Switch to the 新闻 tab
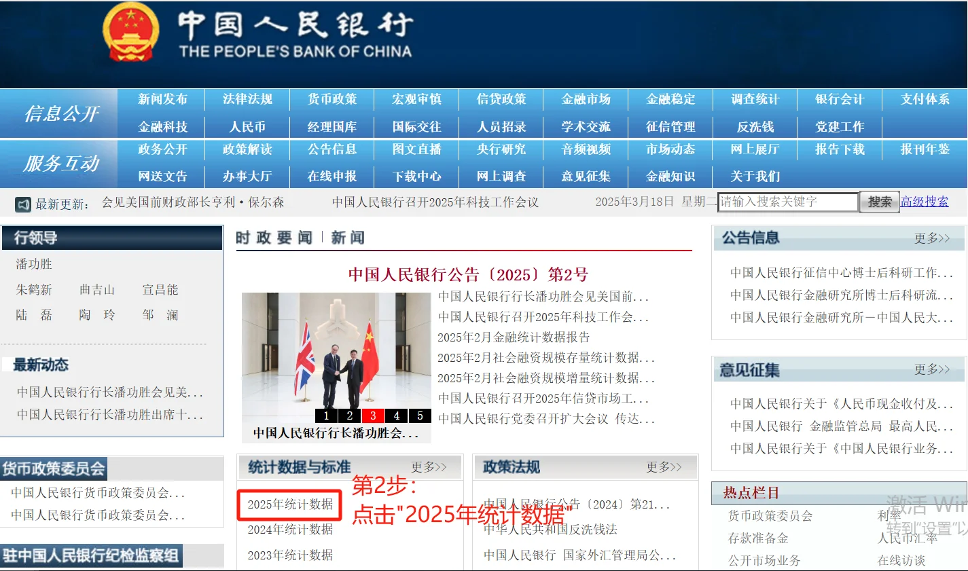 click(x=348, y=238)
